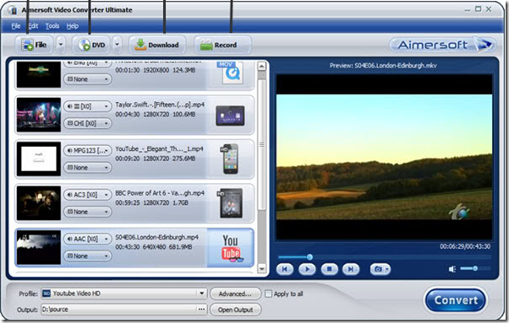Viewport: 509px width, 323px height.
Task: Click the Output path field D:\source
Action: pyautogui.click(x=119, y=310)
